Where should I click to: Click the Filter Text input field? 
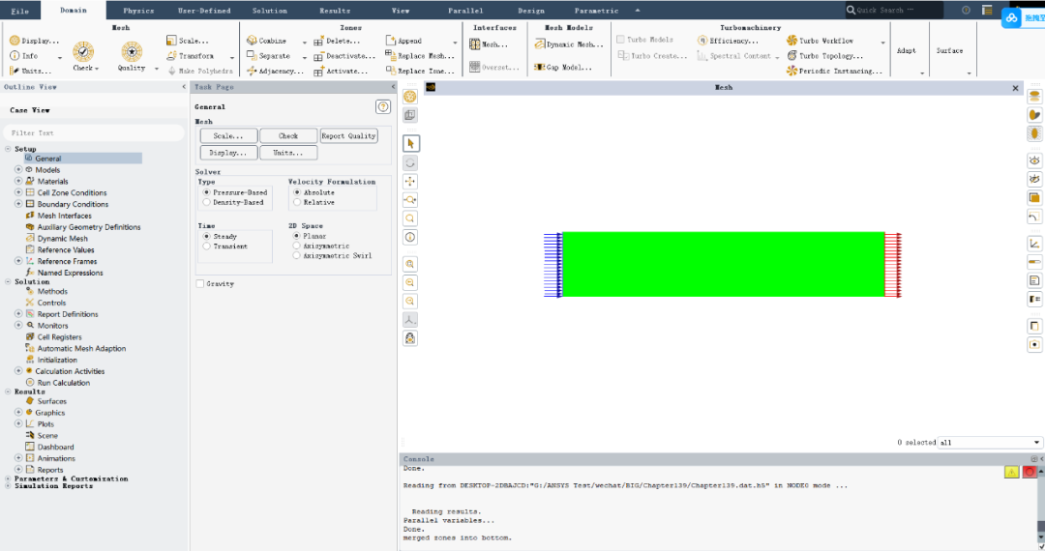[x=93, y=133]
